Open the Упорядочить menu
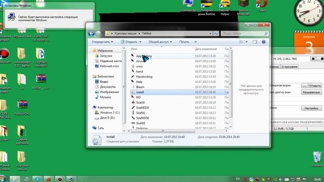324x182 pixels. [102, 41]
